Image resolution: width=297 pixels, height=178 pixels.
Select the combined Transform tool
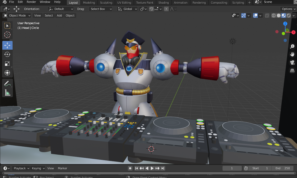click(7, 73)
